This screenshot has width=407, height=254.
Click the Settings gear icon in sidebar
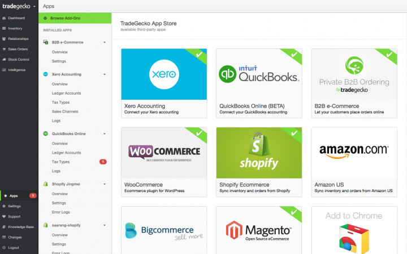4,206
